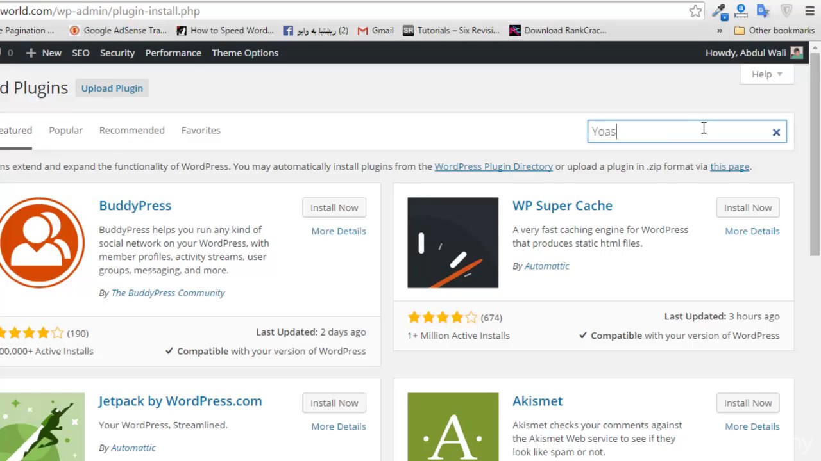Open the Performance admin bar menu
This screenshot has width=821, height=461.
coord(173,53)
